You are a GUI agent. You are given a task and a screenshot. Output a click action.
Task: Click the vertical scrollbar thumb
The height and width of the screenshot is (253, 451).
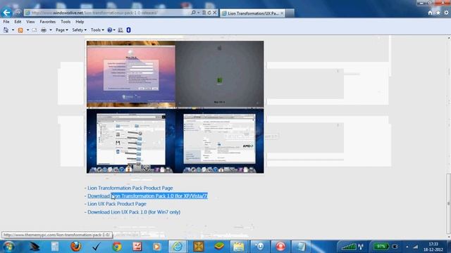pos(448,204)
